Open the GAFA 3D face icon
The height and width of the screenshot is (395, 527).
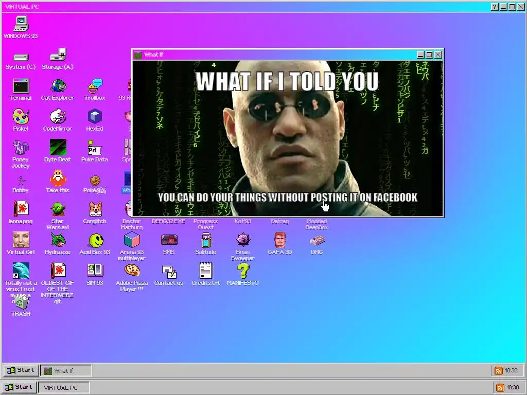tap(280, 240)
